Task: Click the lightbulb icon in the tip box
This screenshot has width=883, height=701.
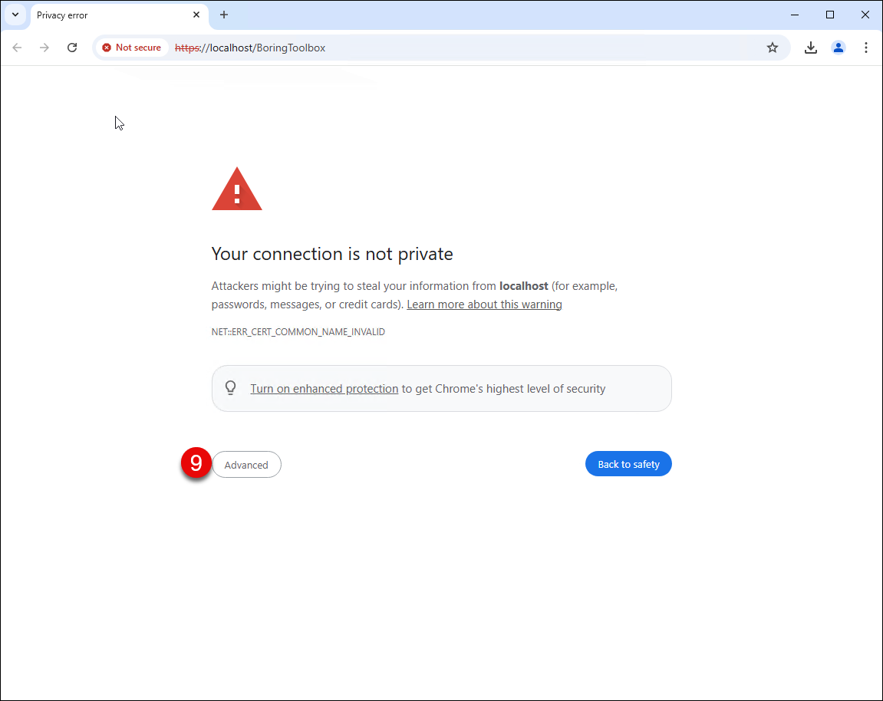Action: 230,388
